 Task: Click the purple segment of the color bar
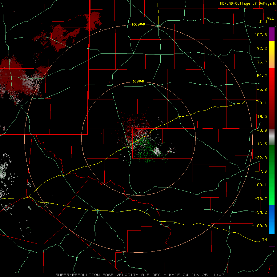272,34
